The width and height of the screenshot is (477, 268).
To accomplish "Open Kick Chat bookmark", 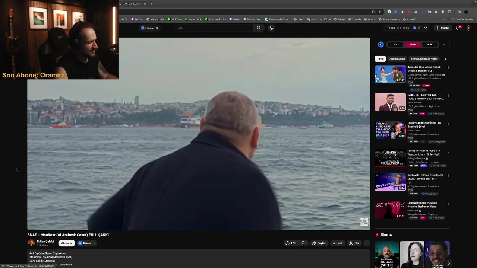I will click(x=175, y=19).
